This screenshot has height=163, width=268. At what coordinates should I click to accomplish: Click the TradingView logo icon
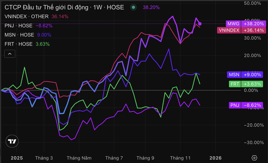coord(12,141)
